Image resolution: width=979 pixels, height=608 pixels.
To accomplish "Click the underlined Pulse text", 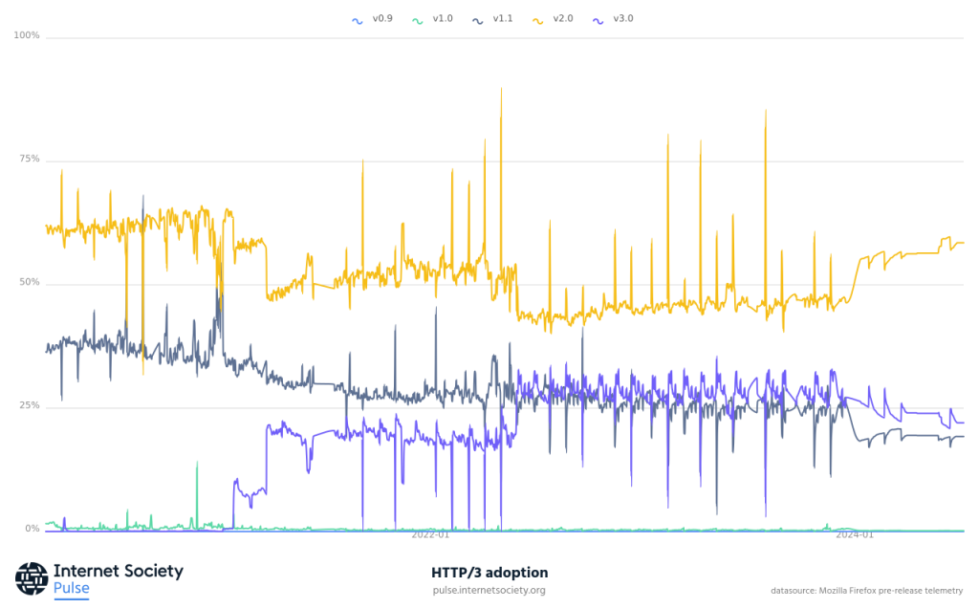I will click(x=72, y=589).
